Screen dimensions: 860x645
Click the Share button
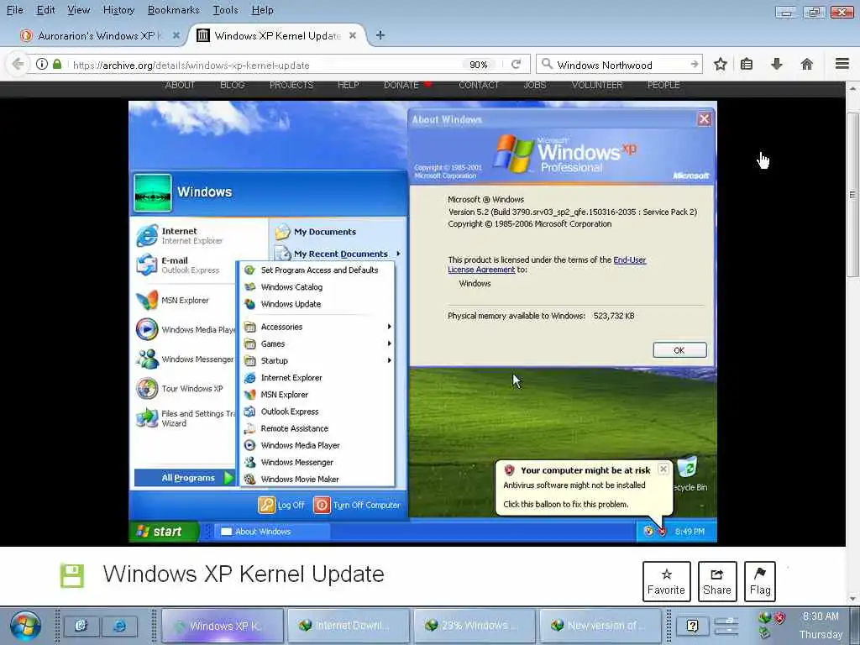[x=717, y=582]
